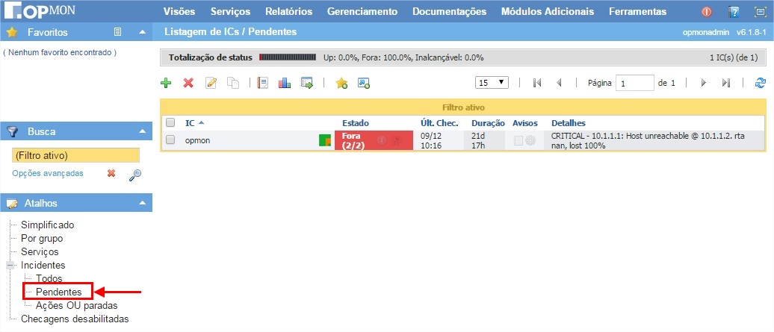Click the red X delete icon in toolbar
Screen dimensions: 774x332
point(188,84)
